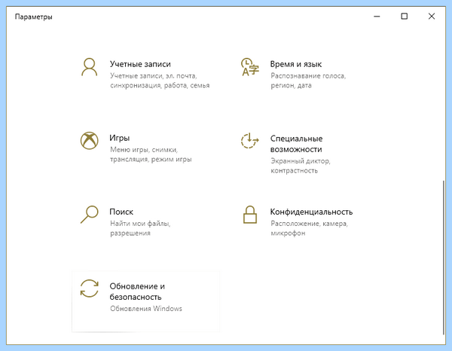Click description 'Экранный диктор, контрастность'

pyautogui.click(x=301, y=166)
